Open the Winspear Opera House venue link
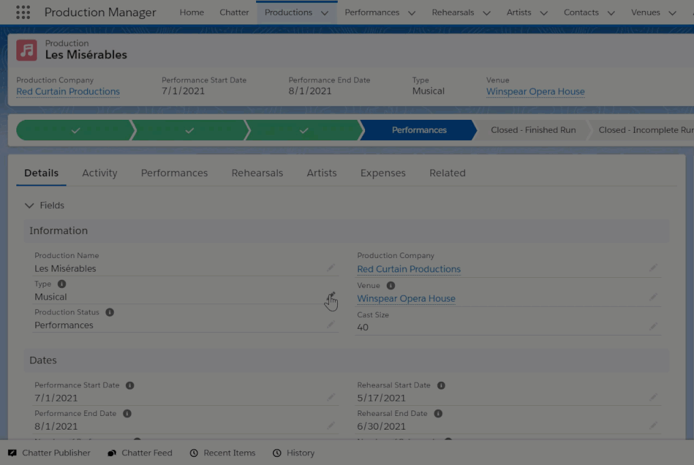694x465 pixels. click(x=535, y=92)
